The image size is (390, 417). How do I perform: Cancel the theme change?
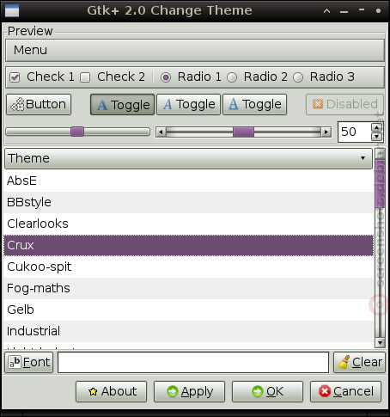pyautogui.click(x=345, y=391)
